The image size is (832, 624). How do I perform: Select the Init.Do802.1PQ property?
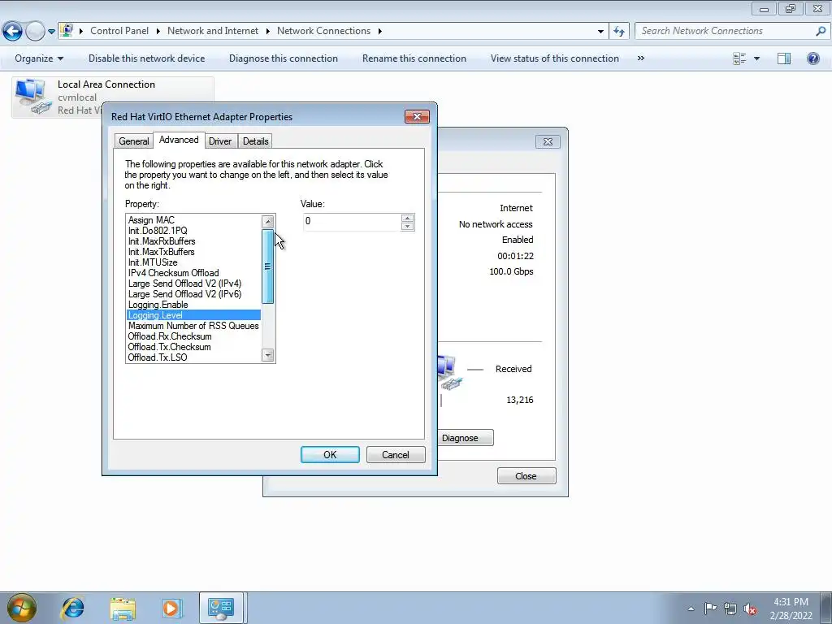tap(193, 231)
